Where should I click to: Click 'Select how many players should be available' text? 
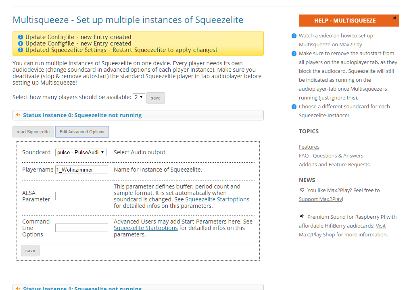(x=72, y=97)
